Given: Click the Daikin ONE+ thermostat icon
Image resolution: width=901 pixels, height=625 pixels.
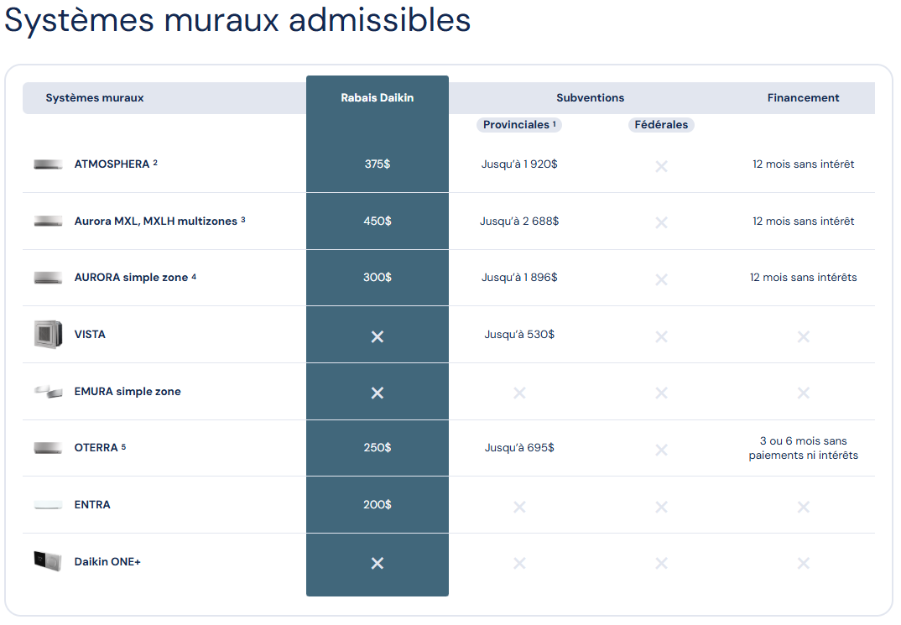Looking at the screenshot, I should click(x=48, y=561).
